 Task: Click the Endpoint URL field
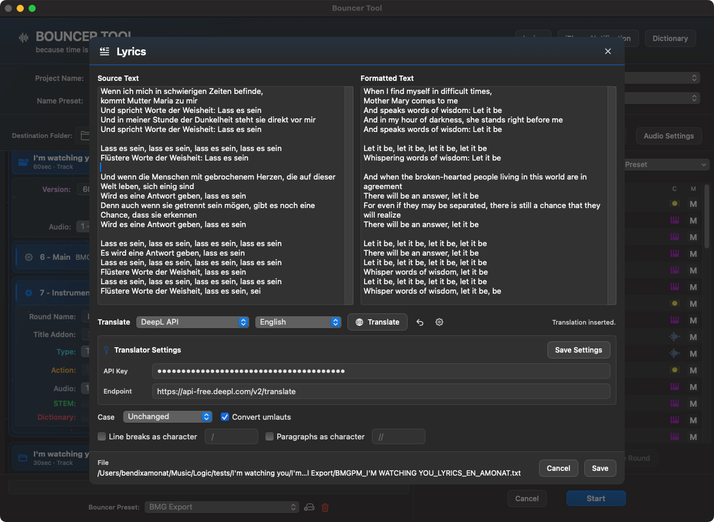point(381,392)
